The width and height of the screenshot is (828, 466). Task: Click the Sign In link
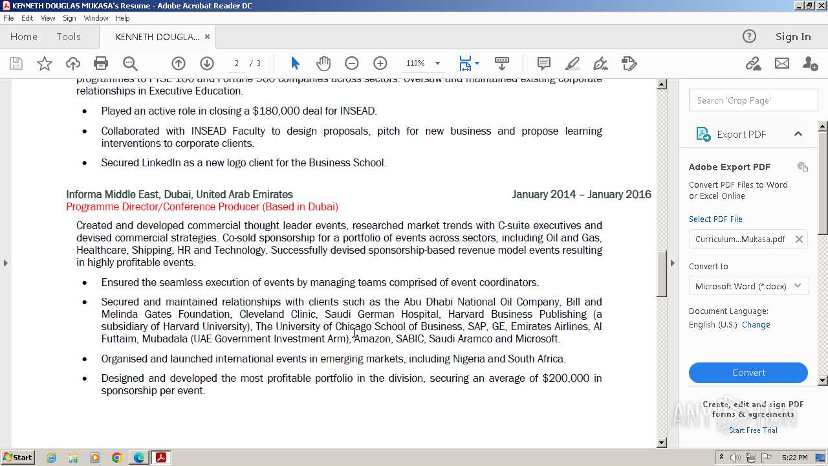[x=793, y=37]
